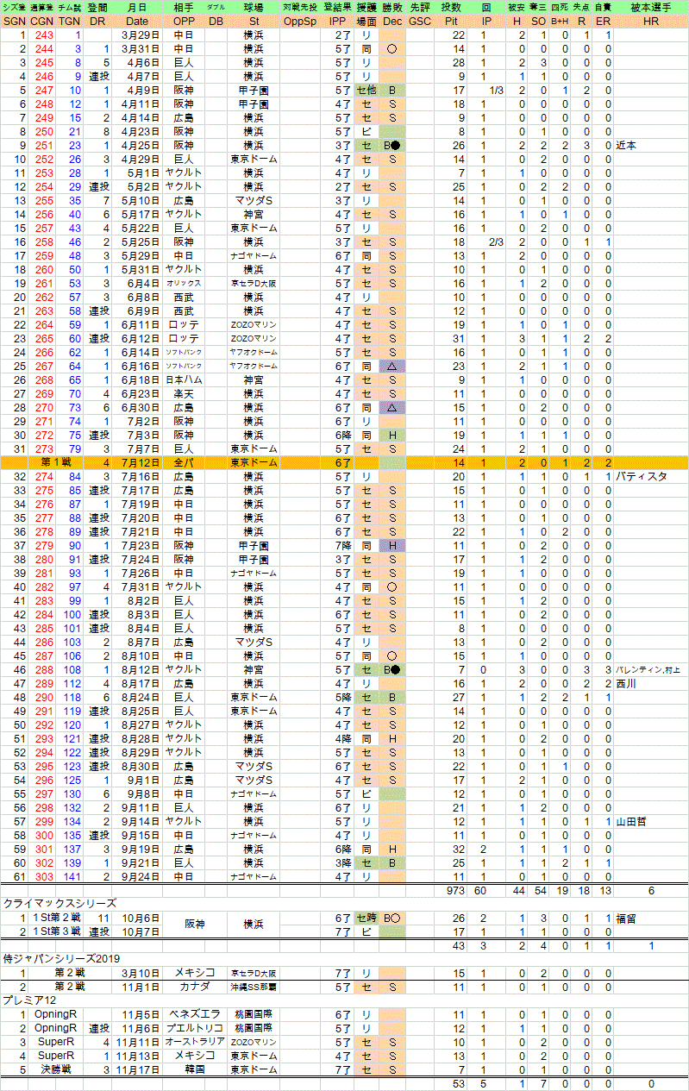This screenshot has height=1091, width=689.
Task: Select the 3月29日 date cell
Action: pos(136,35)
